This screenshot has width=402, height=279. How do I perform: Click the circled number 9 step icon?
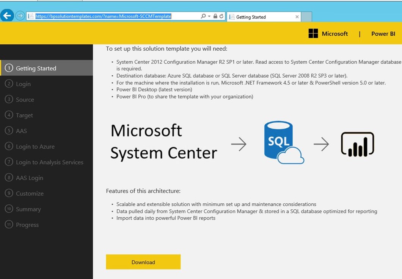point(9,193)
